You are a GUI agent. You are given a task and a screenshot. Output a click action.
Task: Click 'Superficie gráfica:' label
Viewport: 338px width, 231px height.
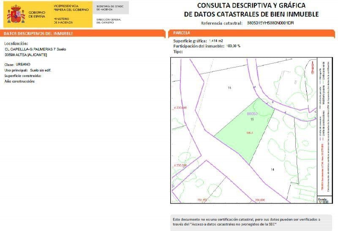coord(190,41)
